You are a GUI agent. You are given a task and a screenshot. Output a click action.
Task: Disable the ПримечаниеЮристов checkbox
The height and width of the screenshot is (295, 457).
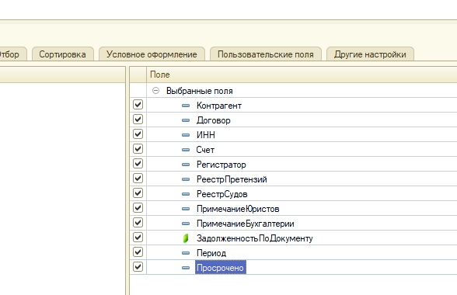[x=138, y=208]
